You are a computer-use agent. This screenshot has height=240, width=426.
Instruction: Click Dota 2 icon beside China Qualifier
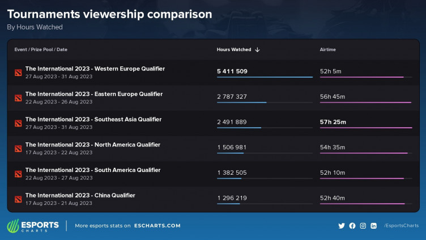tap(18, 199)
